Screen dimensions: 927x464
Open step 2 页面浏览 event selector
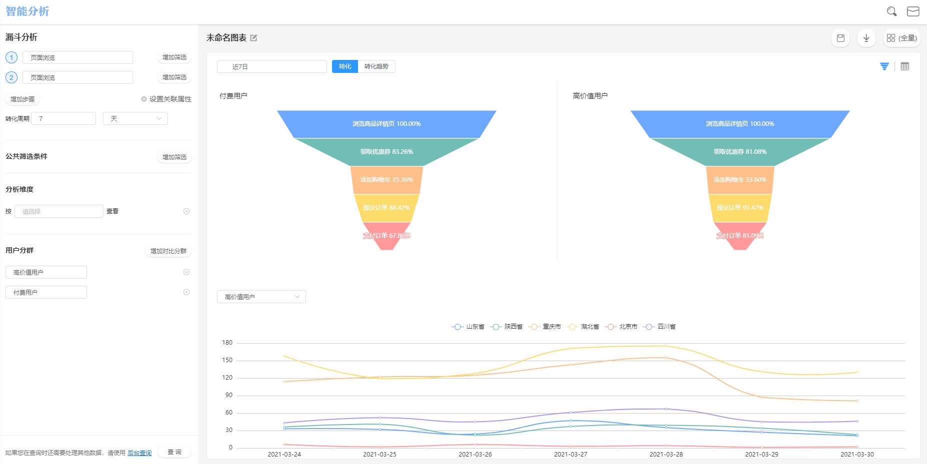[77, 77]
